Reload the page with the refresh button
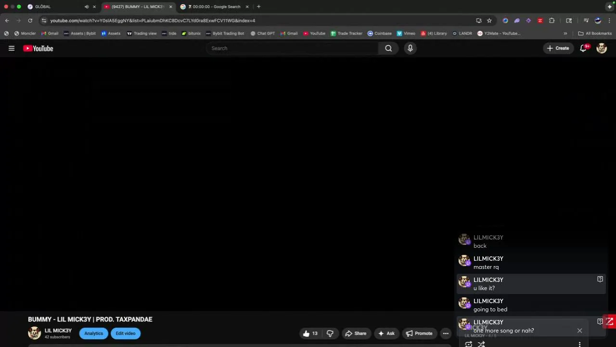This screenshot has height=347, width=616. (30, 21)
